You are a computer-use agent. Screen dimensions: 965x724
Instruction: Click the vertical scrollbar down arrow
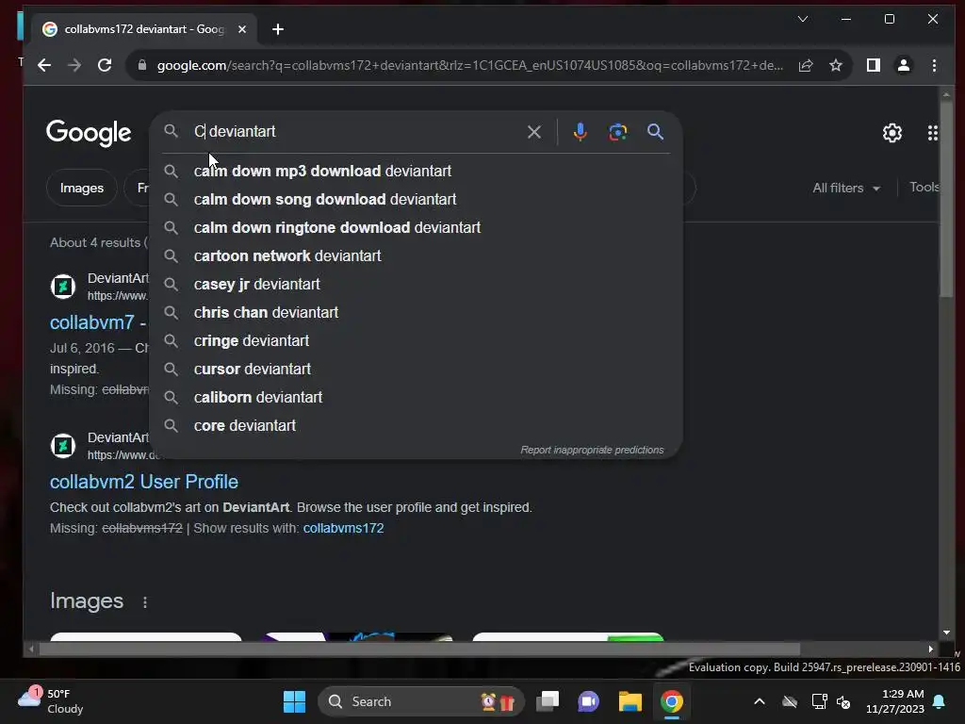946,633
